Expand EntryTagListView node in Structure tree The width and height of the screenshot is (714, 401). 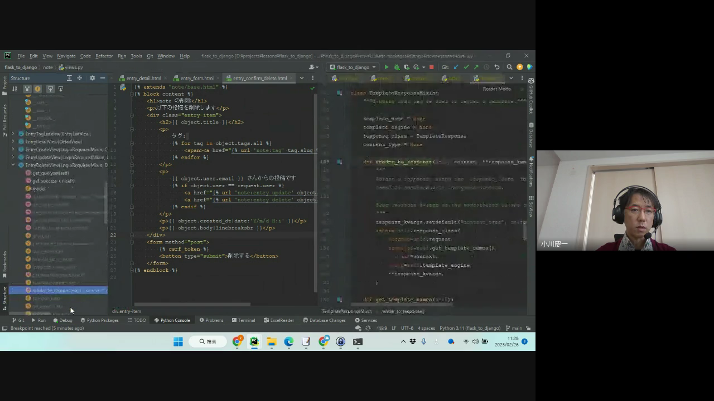pos(13,134)
